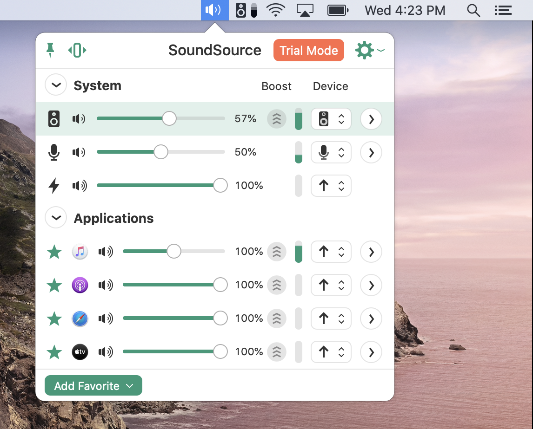Open the sound effects device dropdown
Image resolution: width=533 pixels, height=429 pixels.
331,186
